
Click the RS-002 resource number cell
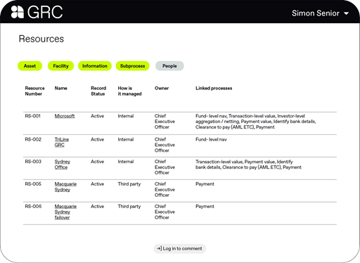point(33,139)
